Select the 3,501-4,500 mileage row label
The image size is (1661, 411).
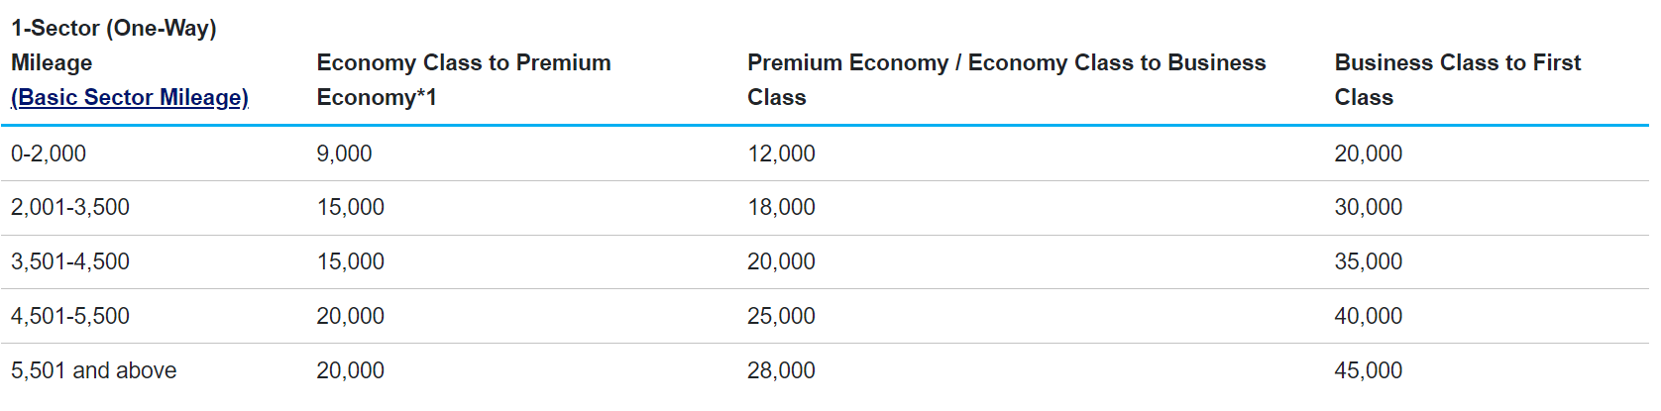[x=70, y=261]
